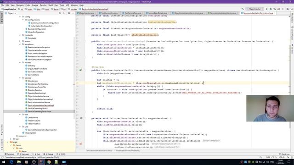294x165 pixels.
Task: Select ClassLocatorForDirectory in project tree
Action: click(x=38, y=84)
